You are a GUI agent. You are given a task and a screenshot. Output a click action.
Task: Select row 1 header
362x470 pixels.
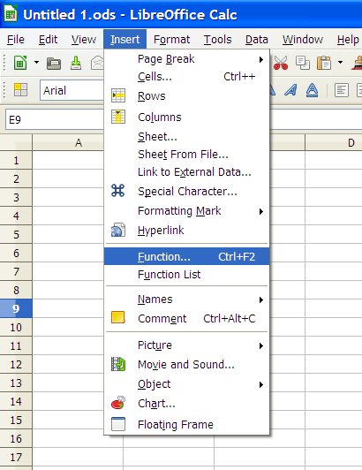tap(16, 161)
